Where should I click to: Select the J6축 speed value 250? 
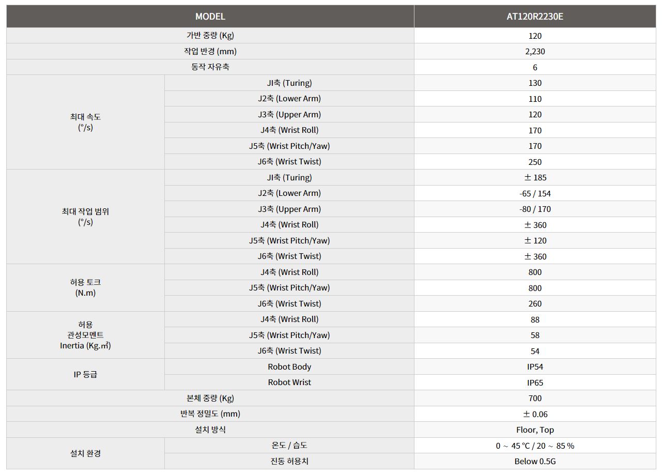[535, 162]
